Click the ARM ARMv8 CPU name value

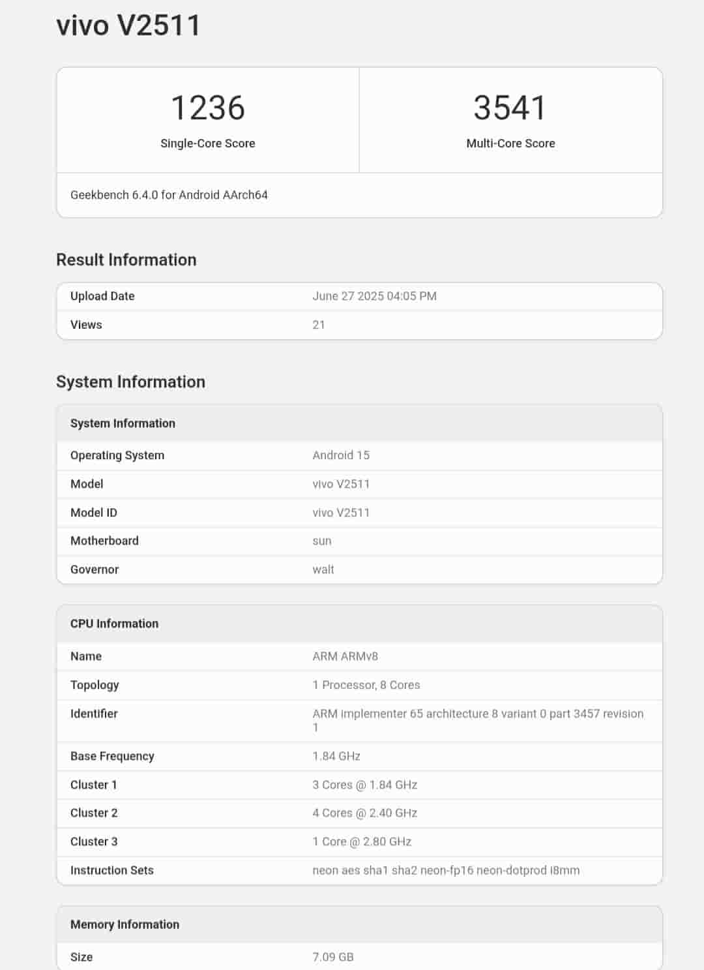tap(345, 656)
